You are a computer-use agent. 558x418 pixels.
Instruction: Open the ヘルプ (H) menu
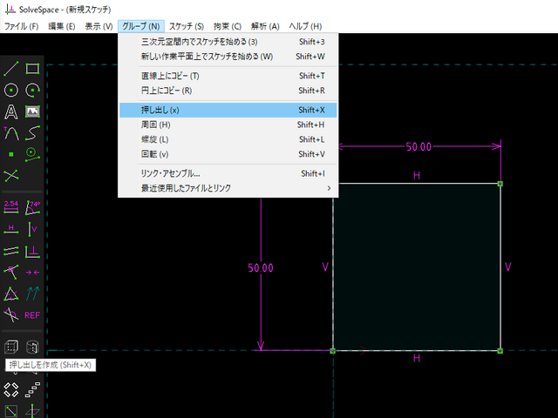305,26
